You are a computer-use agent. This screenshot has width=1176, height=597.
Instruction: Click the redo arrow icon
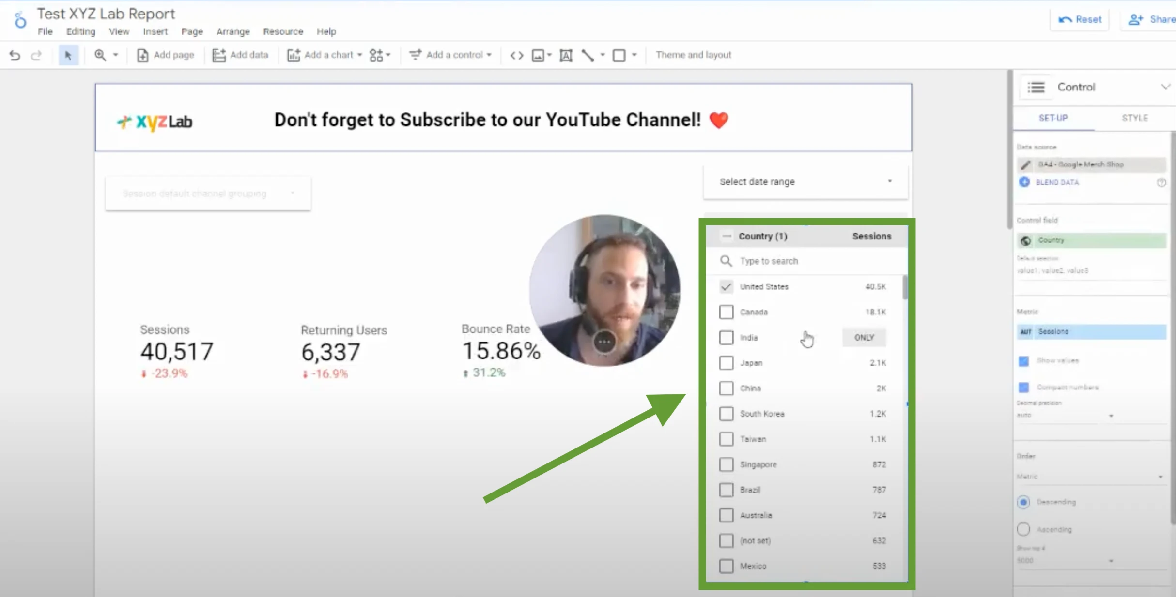click(x=36, y=55)
